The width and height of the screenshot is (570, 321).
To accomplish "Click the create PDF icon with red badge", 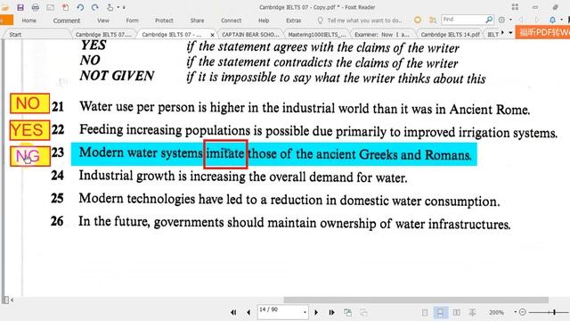I will (65, 7).
